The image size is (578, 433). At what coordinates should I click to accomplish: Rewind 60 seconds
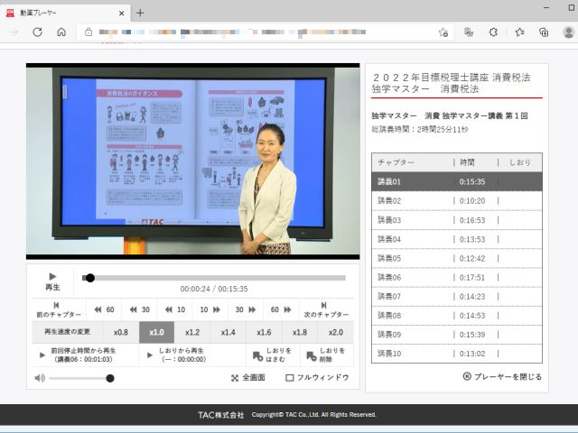104,309
